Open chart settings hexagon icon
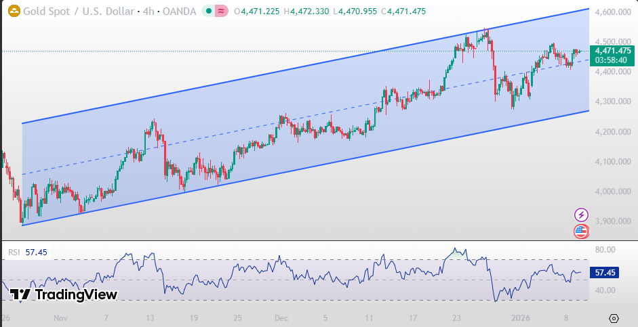The height and width of the screenshot is (327, 638). tap(614, 318)
